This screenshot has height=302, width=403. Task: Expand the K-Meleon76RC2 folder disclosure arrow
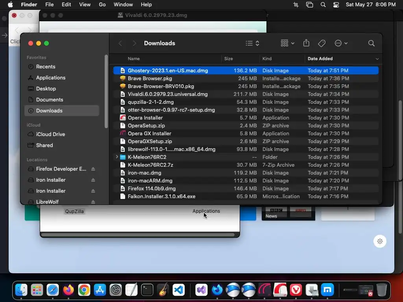point(116,157)
